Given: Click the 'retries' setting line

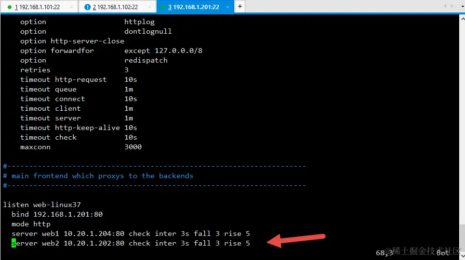Looking at the screenshot, I should 74,70.
